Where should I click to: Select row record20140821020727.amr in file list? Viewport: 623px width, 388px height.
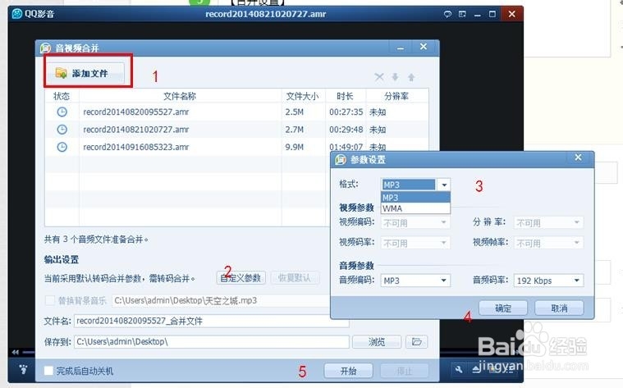pos(236,130)
